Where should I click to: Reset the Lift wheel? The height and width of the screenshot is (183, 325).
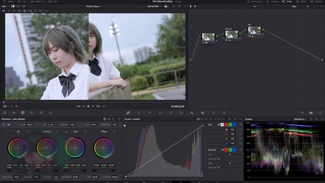tap(28, 132)
